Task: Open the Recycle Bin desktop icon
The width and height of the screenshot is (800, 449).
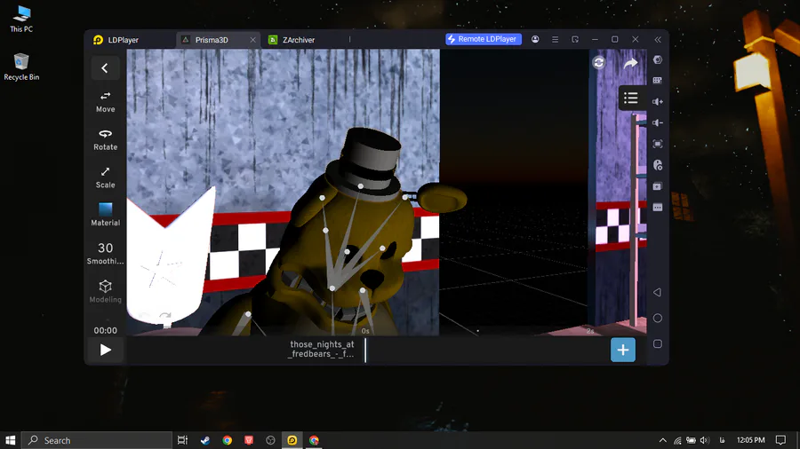Action: pyautogui.click(x=21, y=67)
